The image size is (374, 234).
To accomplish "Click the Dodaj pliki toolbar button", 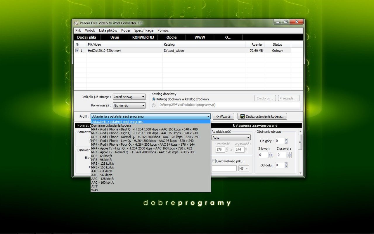I will 86,37.
